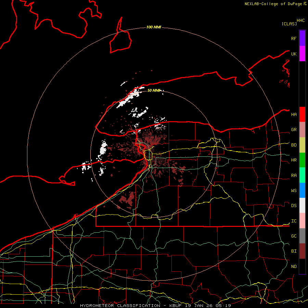Click the NEXLAB-College of DuPage credit text

point(273,4)
